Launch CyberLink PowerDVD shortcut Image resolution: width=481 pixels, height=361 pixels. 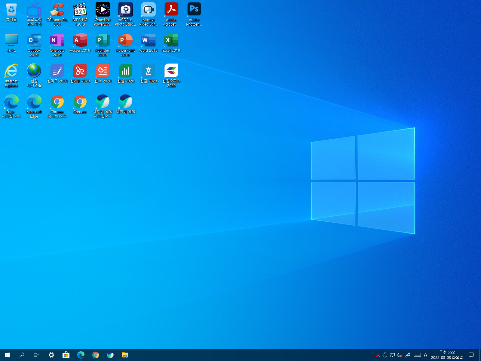coord(103,14)
